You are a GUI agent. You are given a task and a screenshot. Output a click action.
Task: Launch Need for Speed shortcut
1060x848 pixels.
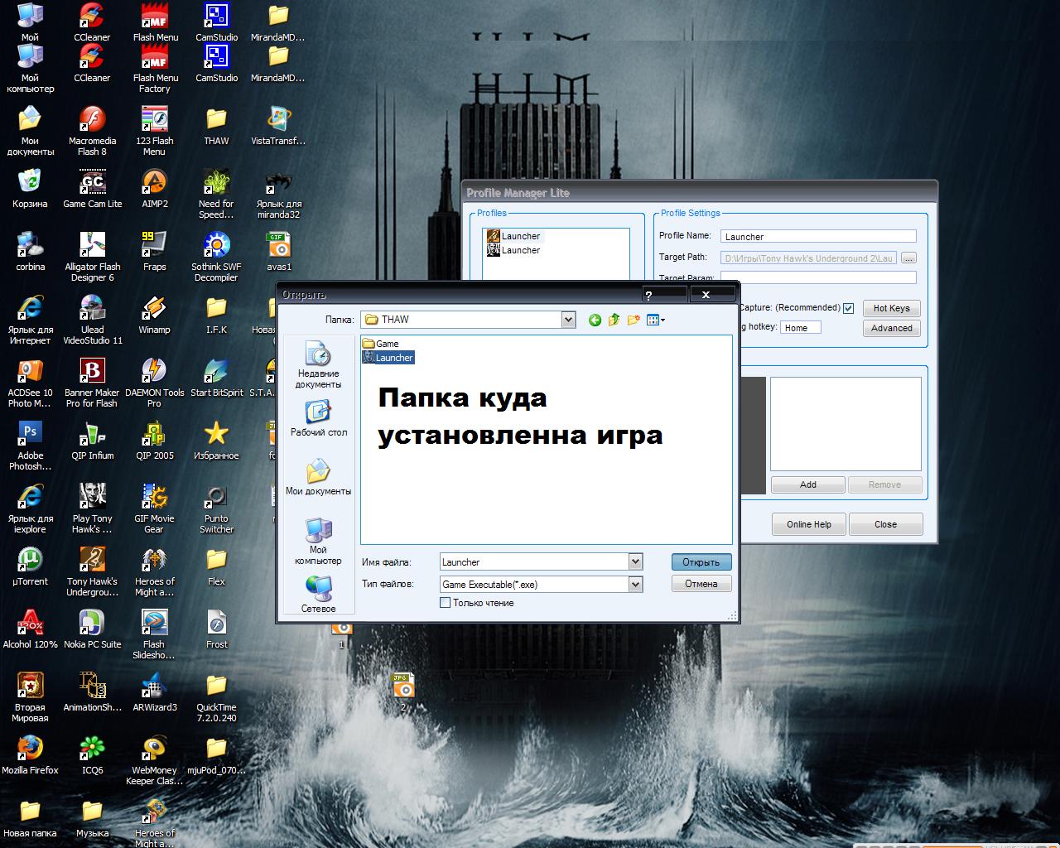[216, 194]
